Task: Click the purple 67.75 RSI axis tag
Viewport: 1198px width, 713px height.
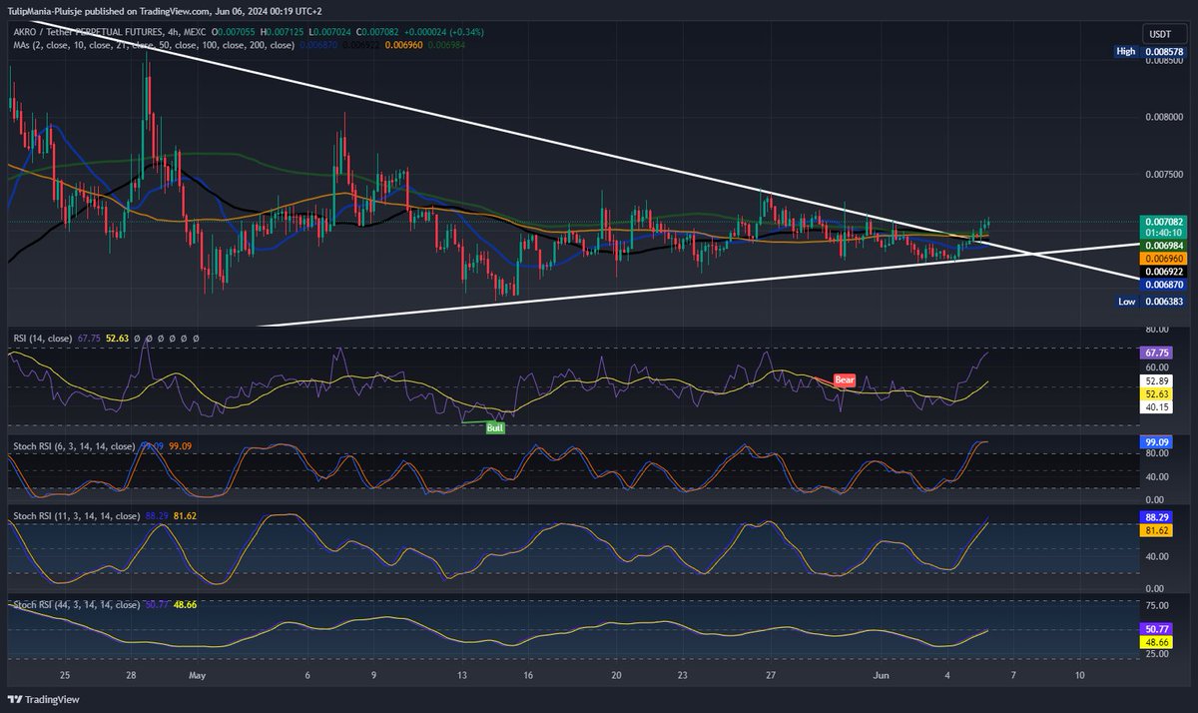Action: [1156, 354]
